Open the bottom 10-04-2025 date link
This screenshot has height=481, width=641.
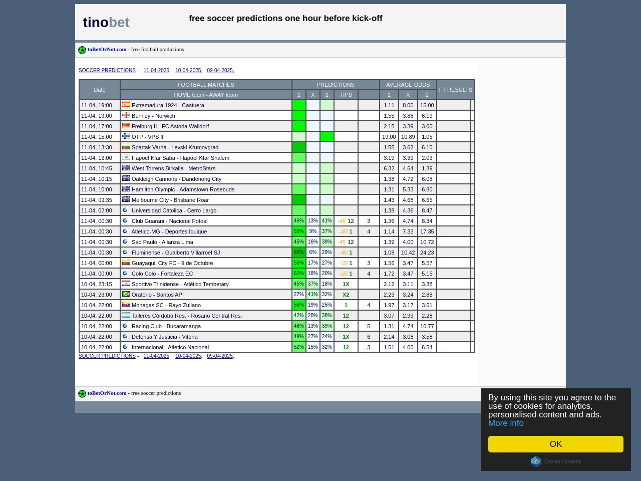coord(188,356)
